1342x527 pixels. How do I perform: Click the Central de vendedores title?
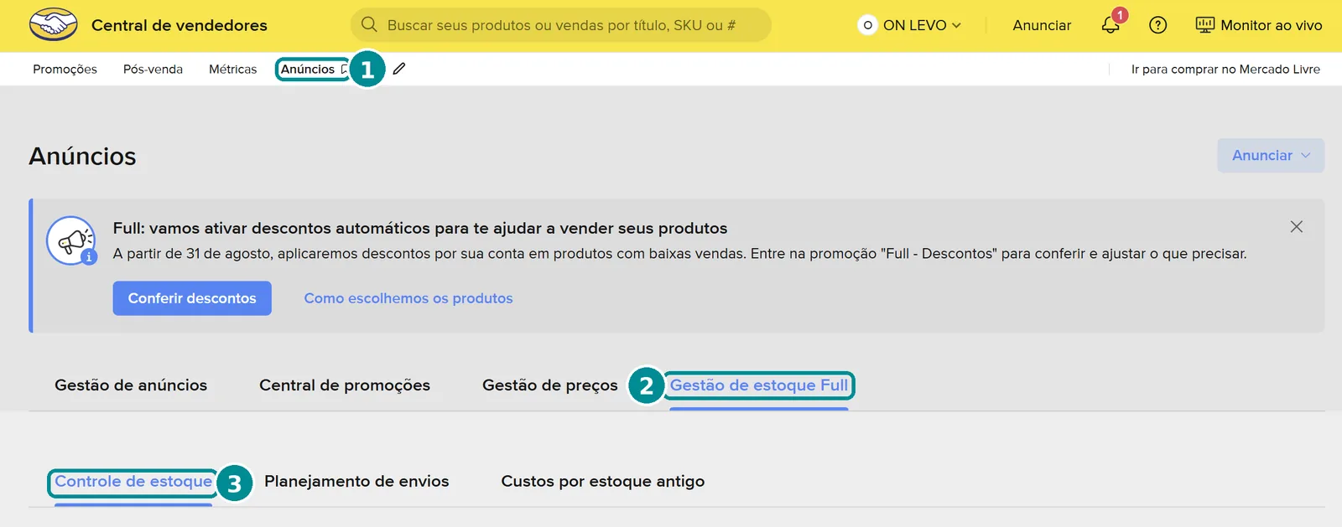[x=179, y=25]
